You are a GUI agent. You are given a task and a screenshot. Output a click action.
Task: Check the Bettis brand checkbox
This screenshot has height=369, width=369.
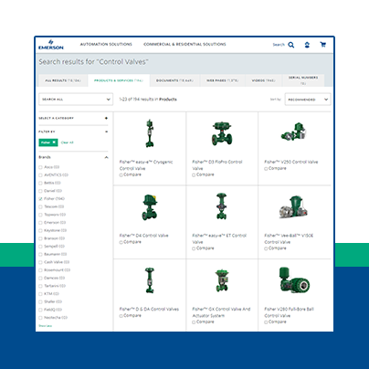click(x=40, y=183)
